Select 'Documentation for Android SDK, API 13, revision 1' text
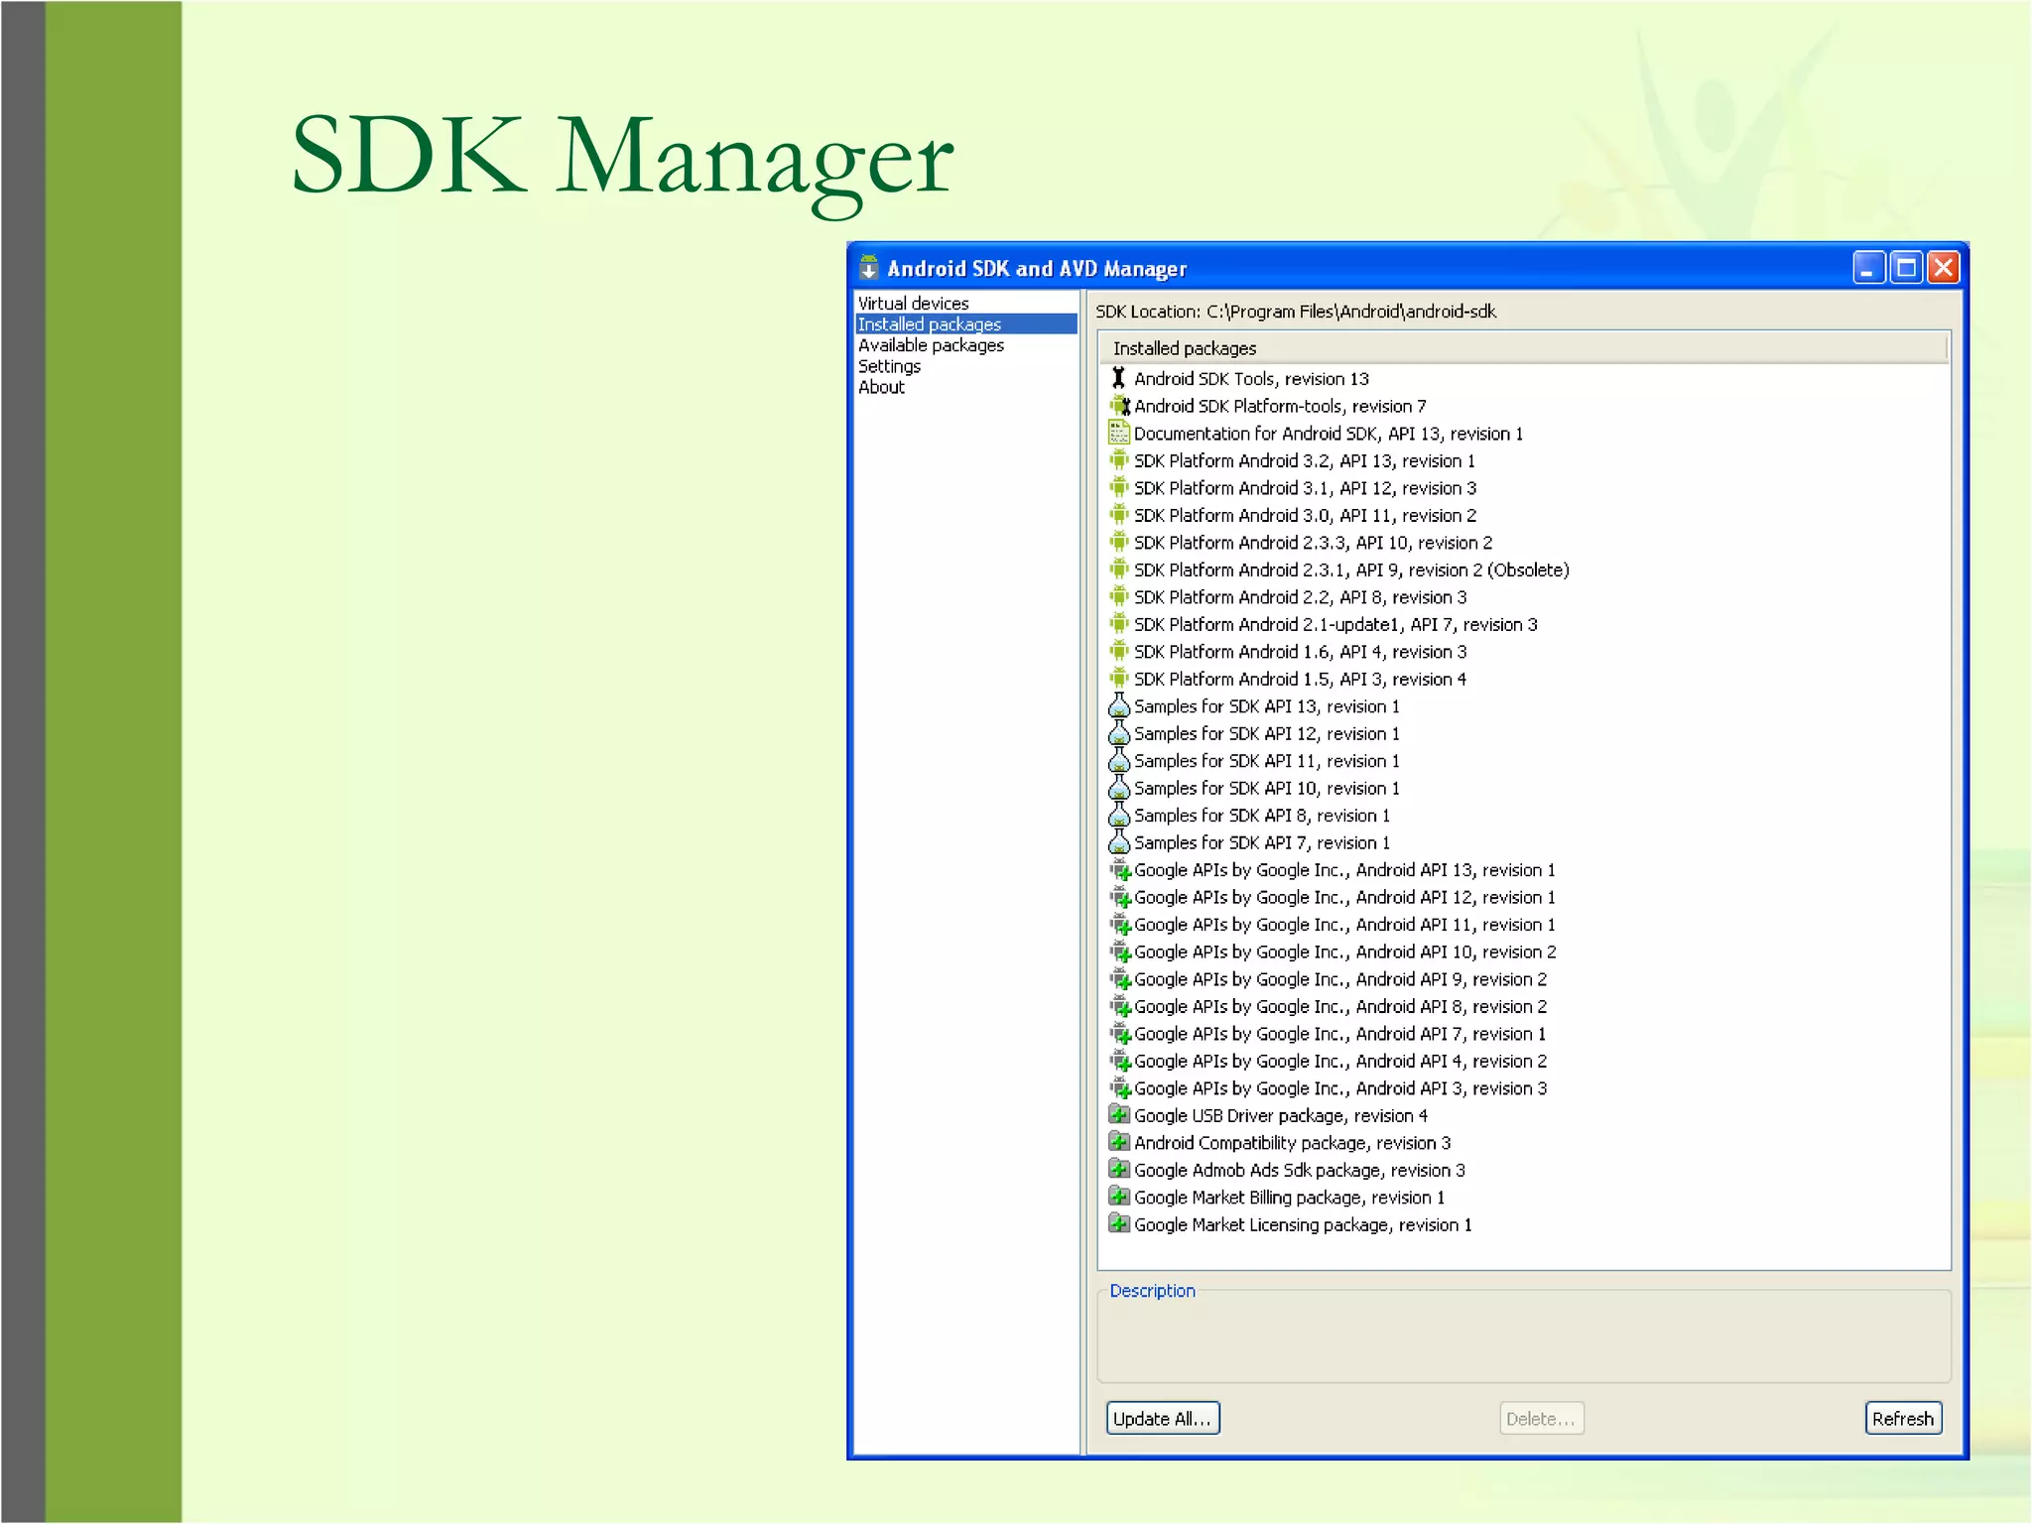The image size is (2032, 1524). (1329, 434)
